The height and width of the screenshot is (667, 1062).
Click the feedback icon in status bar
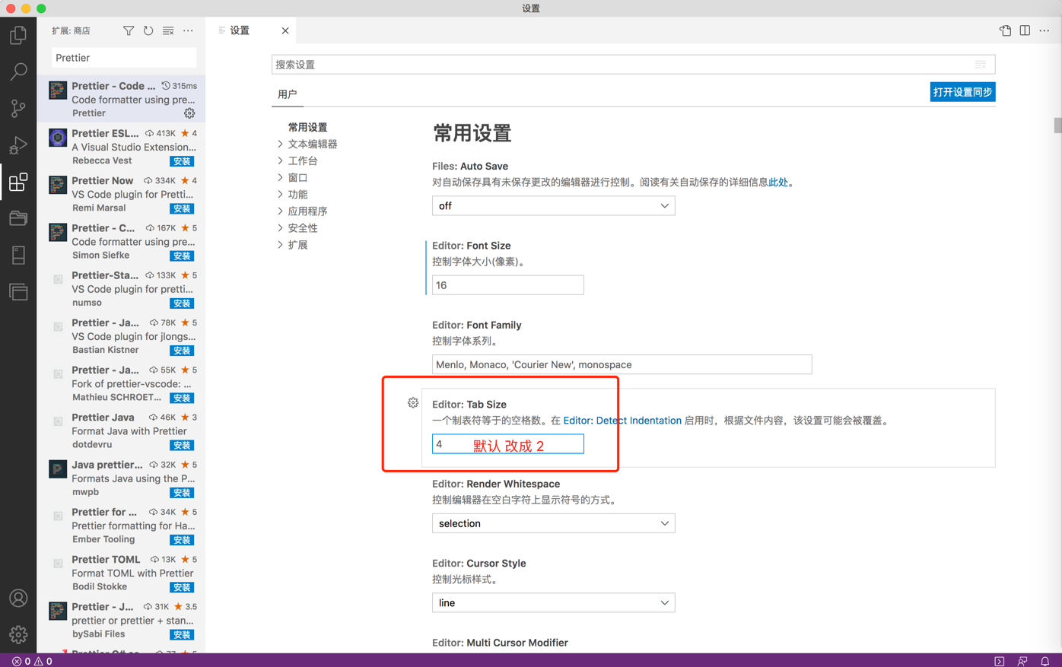point(1022,661)
